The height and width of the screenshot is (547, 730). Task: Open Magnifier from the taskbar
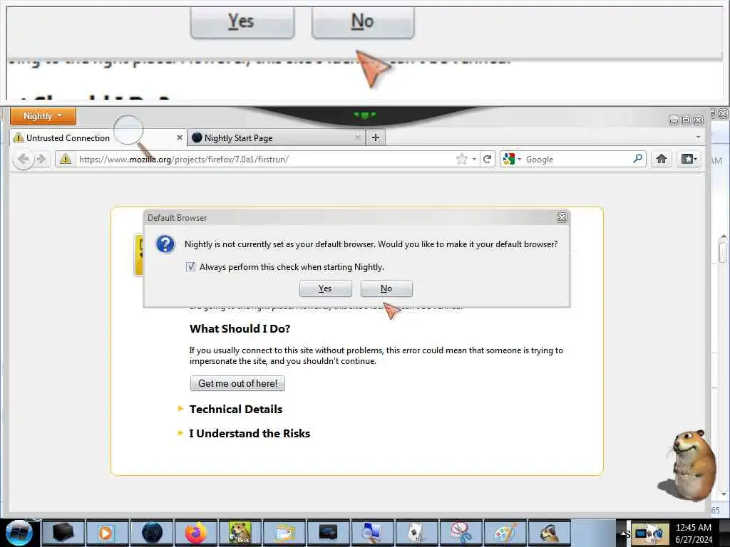pos(372,533)
